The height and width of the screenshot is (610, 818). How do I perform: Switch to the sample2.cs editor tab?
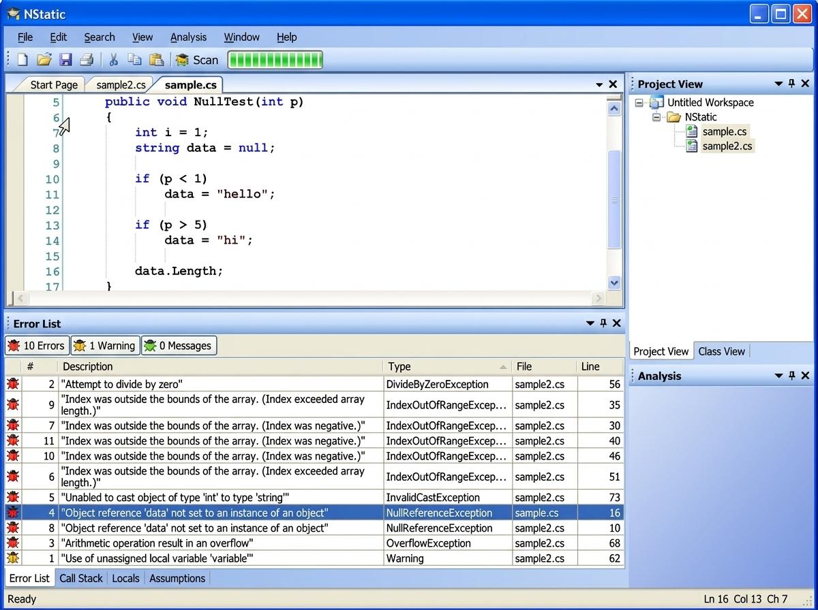coord(121,84)
